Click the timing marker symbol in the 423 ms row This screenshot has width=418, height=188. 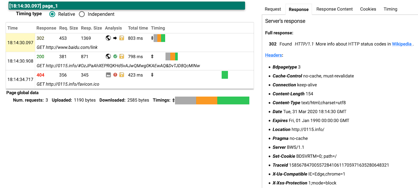click(x=152, y=75)
